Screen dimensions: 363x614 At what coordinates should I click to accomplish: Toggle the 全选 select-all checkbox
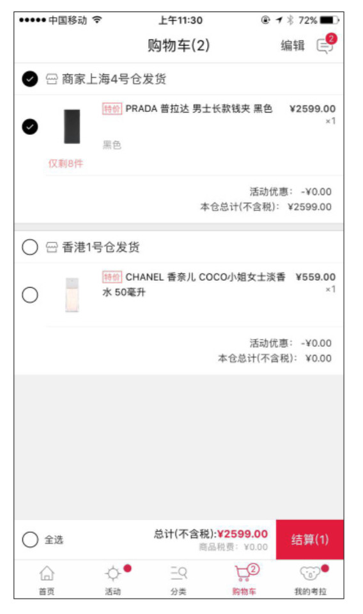coord(30,540)
